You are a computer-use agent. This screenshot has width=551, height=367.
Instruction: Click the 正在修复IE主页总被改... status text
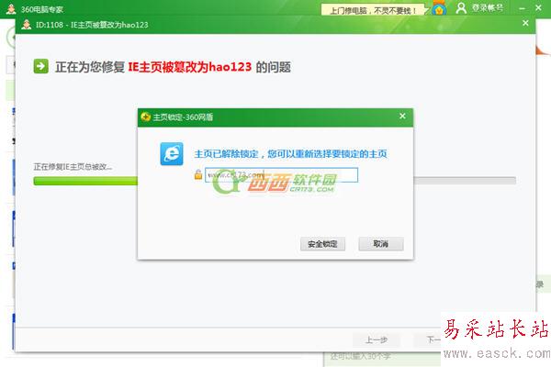point(73,166)
